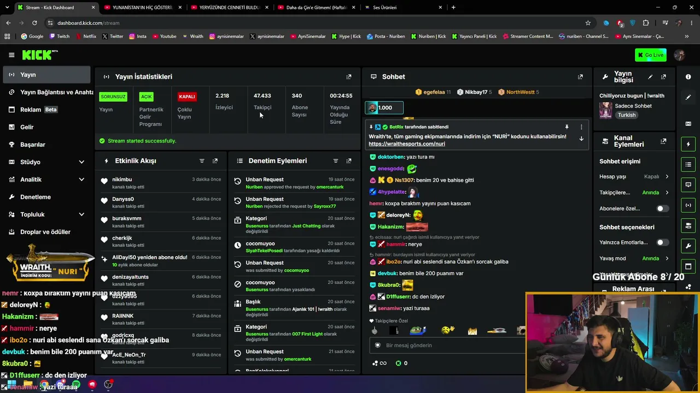The image size is (700, 393).
Task: Open the Yavaş mod setting chevron
Action: point(667,259)
